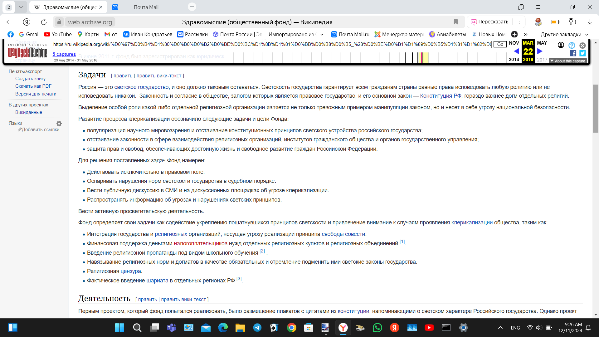
Task: Expand the Другие закладки folder
Action: point(564,34)
